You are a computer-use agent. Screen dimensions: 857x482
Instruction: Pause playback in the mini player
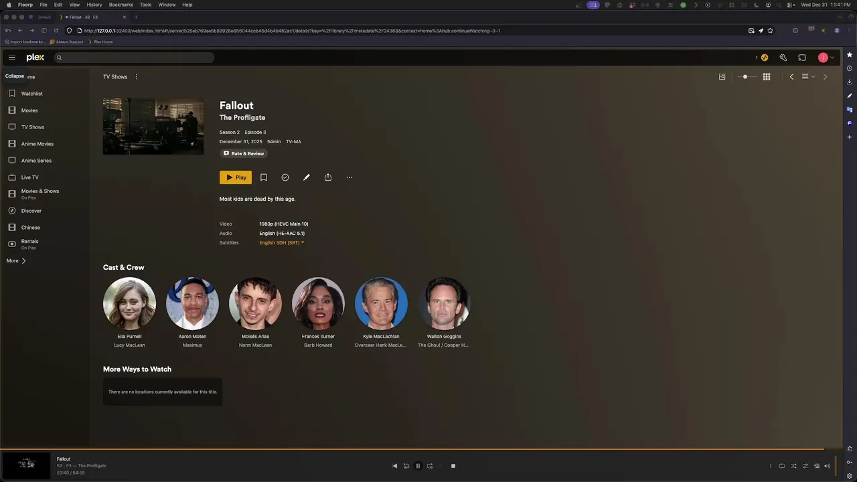coord(418,466)
